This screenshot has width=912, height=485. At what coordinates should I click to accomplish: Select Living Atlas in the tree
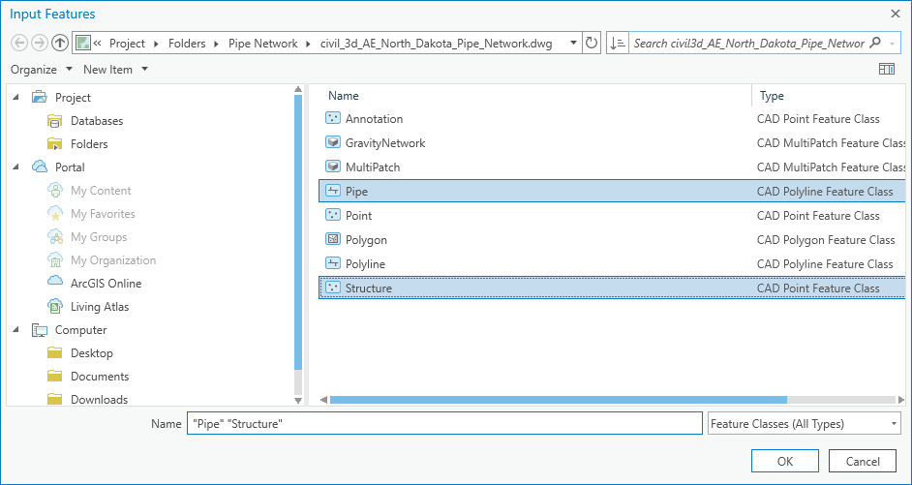pyautogui.click(x=99, y=307)
